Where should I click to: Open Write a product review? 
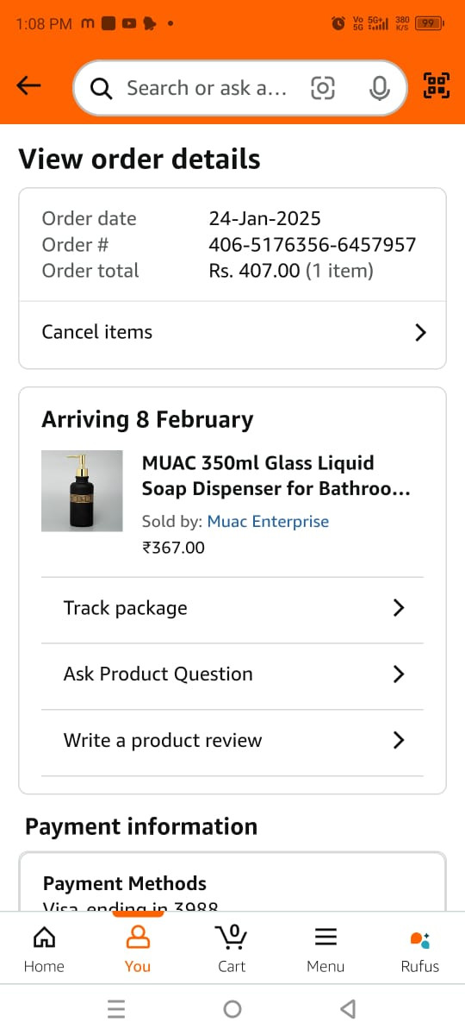pos(232,740)
